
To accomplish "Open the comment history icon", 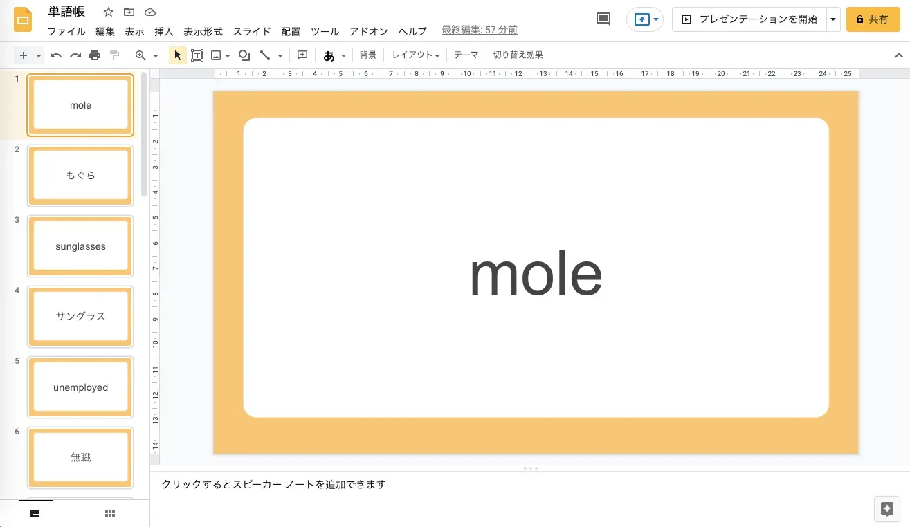I will 603,19.
